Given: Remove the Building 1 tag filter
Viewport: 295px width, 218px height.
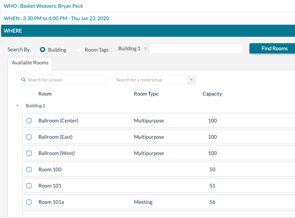Looking at the screenshot, I should [146, 49].
